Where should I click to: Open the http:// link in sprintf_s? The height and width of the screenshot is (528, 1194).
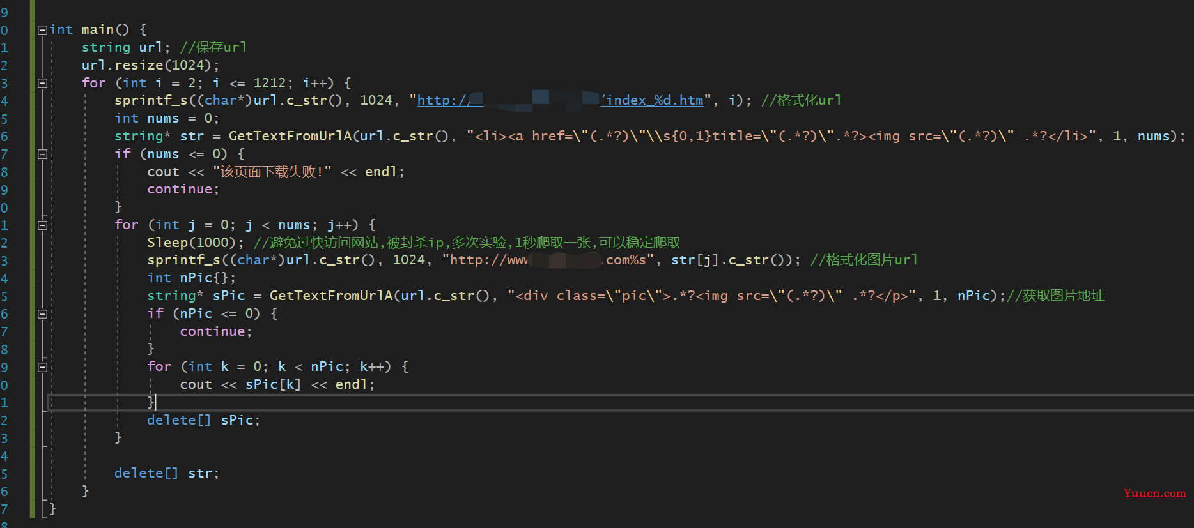444,100
